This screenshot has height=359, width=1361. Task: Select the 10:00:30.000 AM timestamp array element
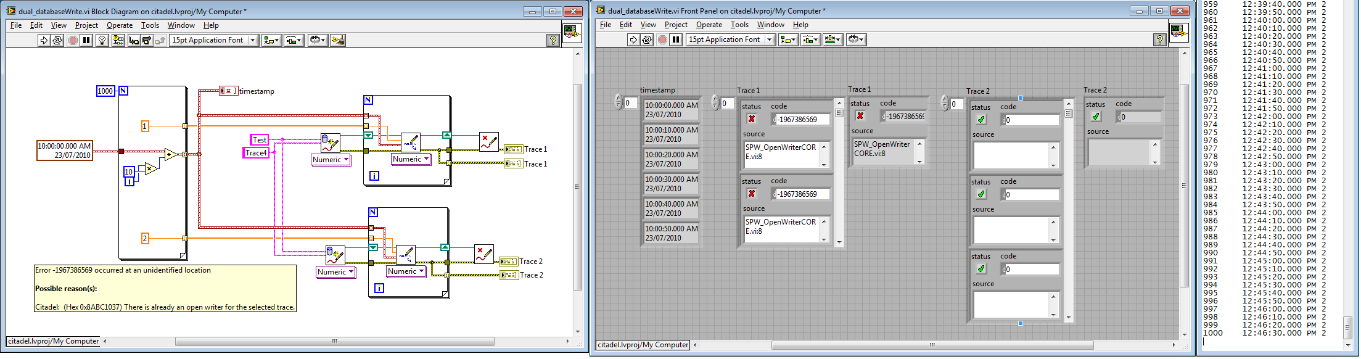pos(671,184)
